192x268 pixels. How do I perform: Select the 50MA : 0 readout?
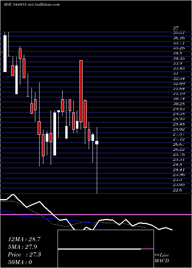coord(20,262)
